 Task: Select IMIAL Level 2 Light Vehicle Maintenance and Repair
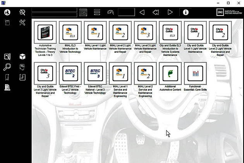click(120, 33)
